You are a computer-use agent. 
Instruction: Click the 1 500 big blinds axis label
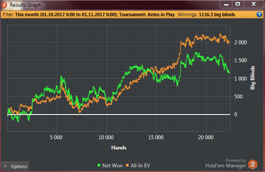240,60
